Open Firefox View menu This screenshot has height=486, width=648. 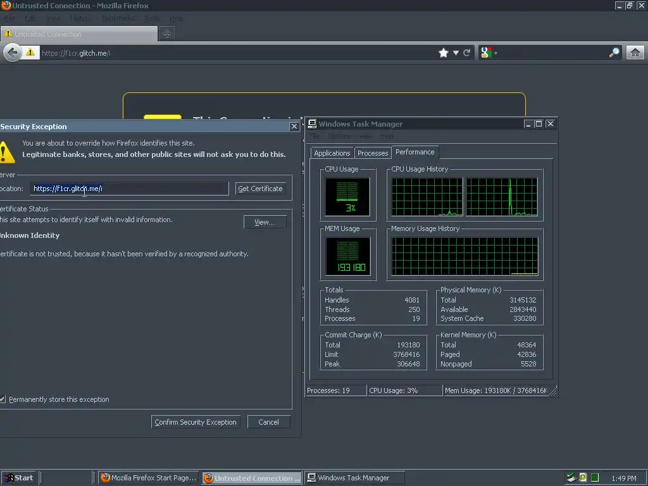coord(53,18)
